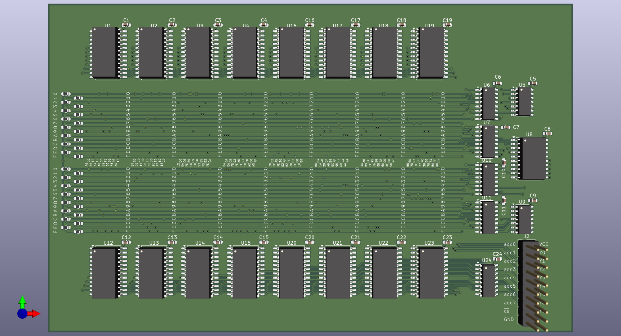Click the U9 chip body

pos(525,219)
